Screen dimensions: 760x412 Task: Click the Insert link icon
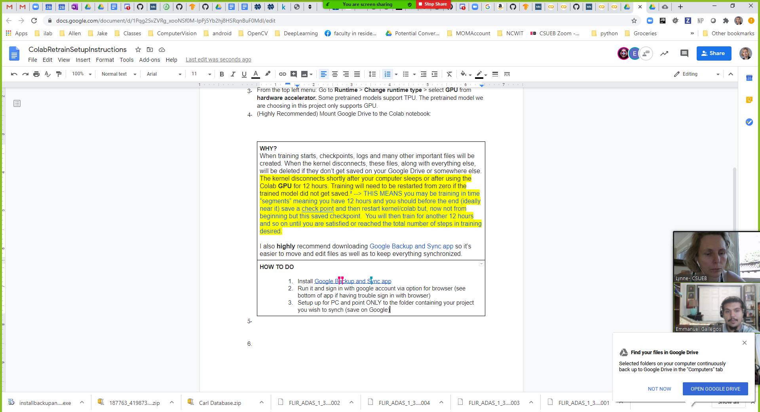click(x=282, y=74)
